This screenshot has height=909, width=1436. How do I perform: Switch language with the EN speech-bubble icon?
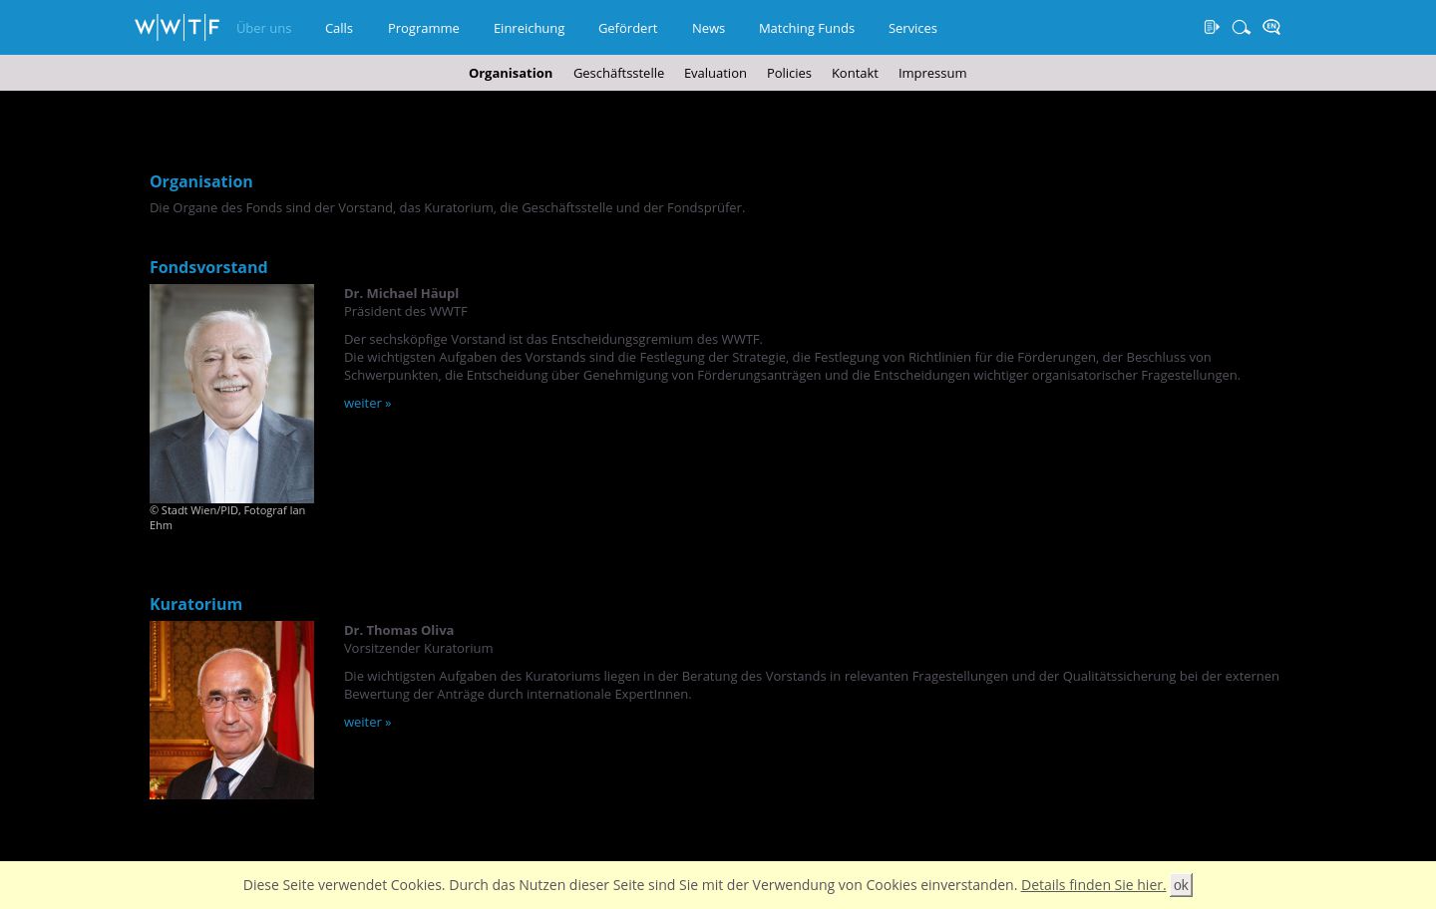(1271, 27)
